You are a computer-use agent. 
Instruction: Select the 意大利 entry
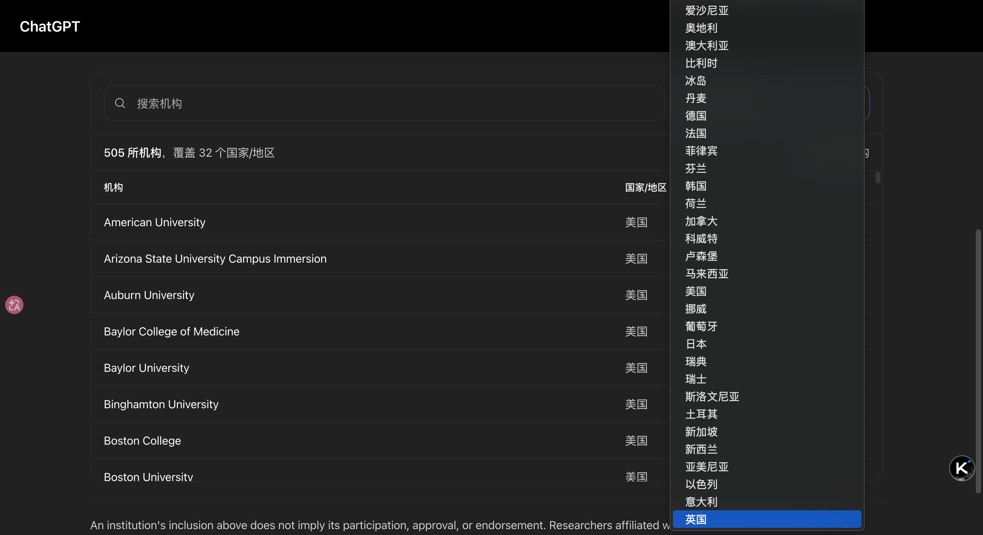pyautogui.click(x=767, y=502)
